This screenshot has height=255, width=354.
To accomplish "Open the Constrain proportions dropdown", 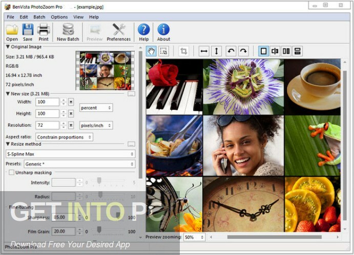I will [x=65, y=137].
